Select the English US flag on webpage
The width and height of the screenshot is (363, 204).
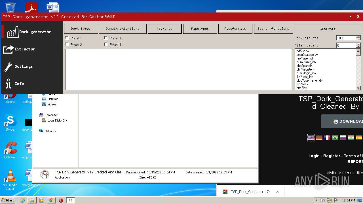311,138
